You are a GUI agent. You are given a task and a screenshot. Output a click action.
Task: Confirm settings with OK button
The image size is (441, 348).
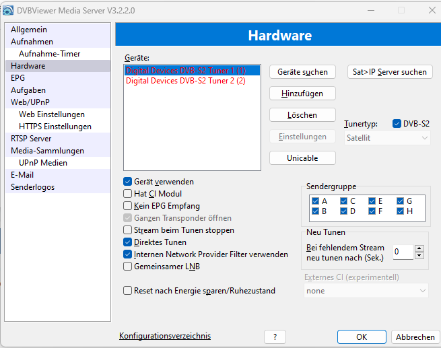coord(362,337)
